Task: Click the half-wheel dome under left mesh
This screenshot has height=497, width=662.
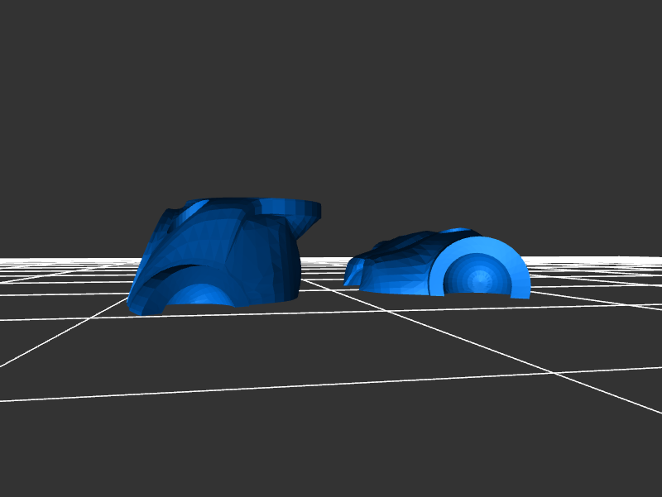Action: (201, 296)
